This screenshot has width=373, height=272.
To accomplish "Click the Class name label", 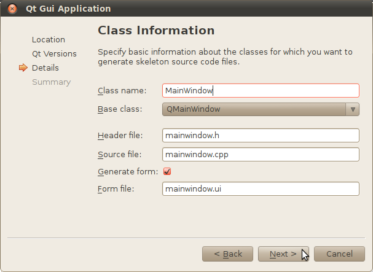I will click(x=122, y=91).
